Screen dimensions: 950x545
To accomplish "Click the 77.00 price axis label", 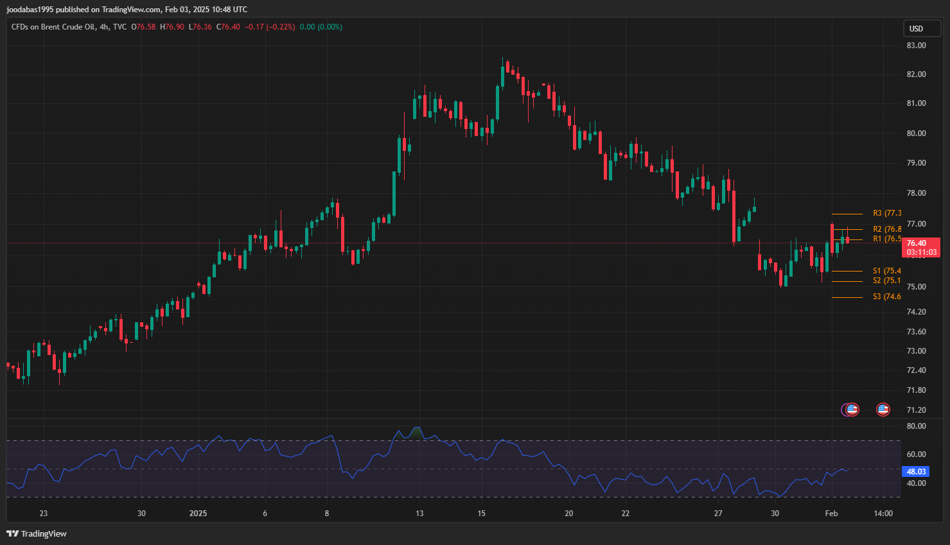I will [x=916, y=224].
